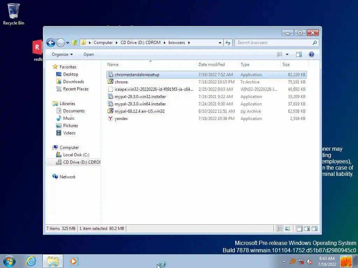
Task: Open the address bar history dropdown
Action: [x=220, y=43]
